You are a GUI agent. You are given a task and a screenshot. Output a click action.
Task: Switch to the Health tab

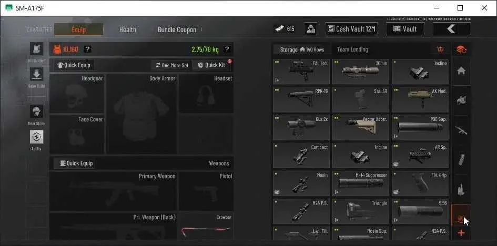click(128, 29)
